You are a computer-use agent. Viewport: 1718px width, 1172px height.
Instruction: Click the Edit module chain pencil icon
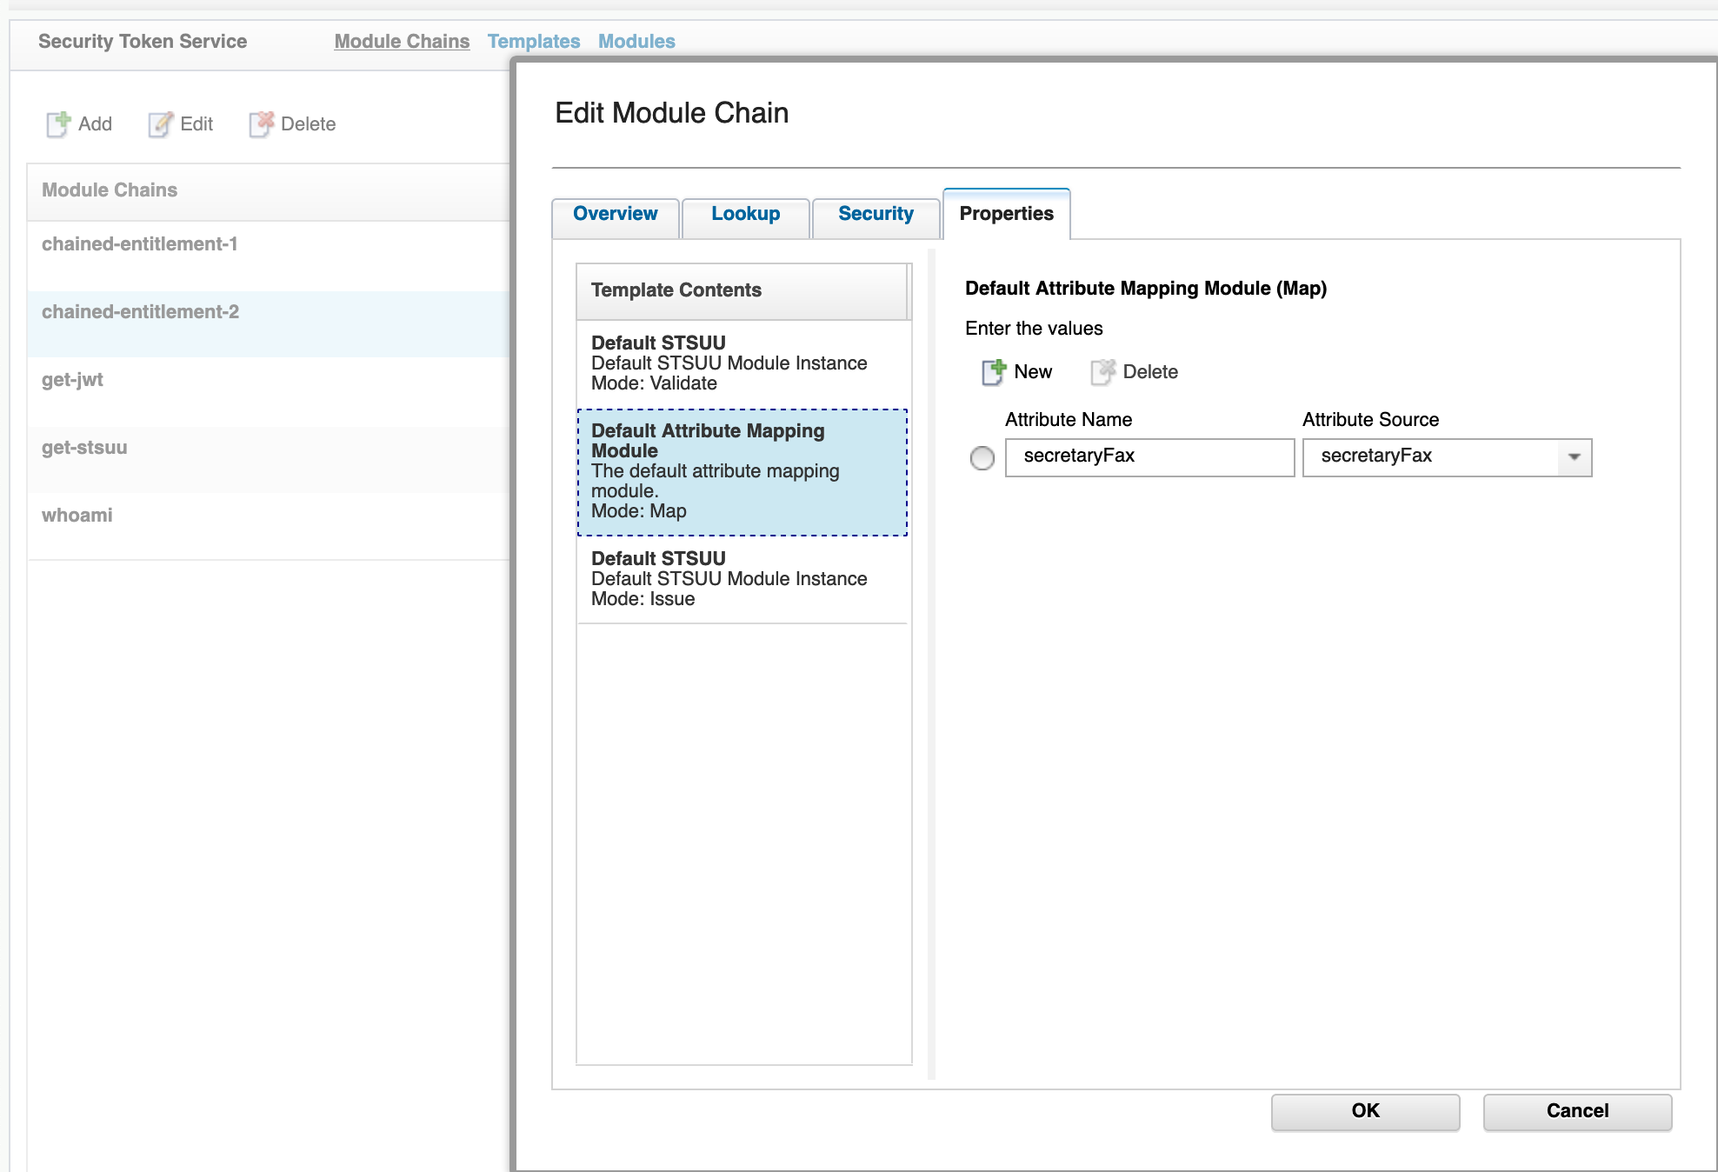[x=160, y=124]
